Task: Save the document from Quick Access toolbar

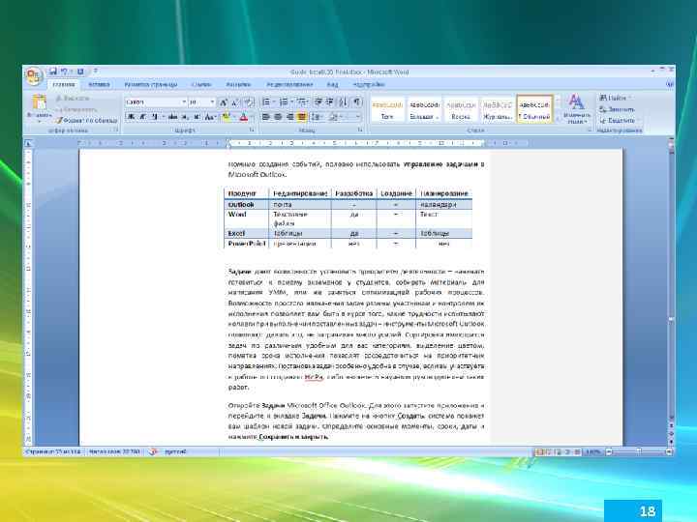Action: pos(53,71)
